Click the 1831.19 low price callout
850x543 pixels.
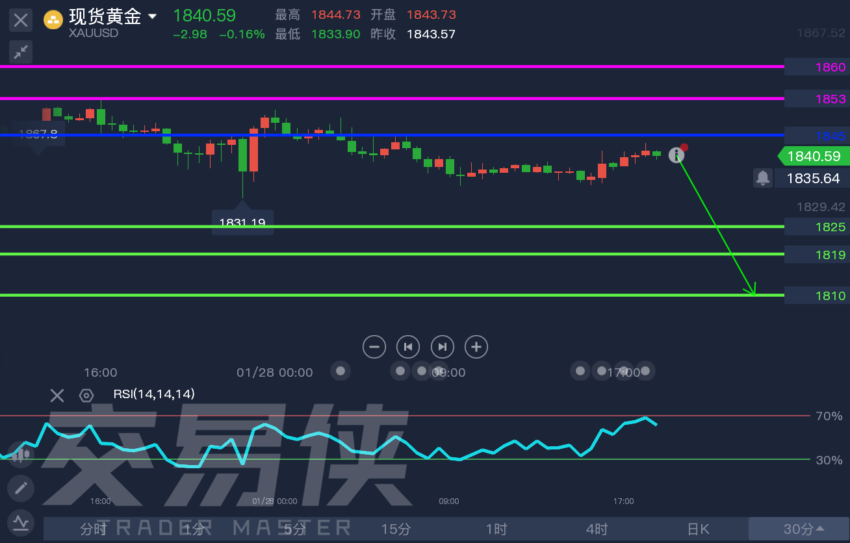click(242, 223)
